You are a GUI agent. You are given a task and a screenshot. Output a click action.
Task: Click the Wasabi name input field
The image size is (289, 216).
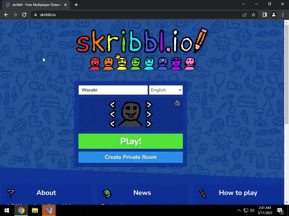click(113, 90)
